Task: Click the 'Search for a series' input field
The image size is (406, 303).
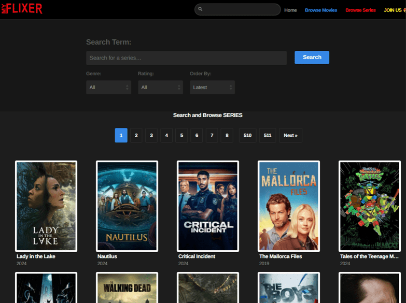Action: tap(186, 58)
